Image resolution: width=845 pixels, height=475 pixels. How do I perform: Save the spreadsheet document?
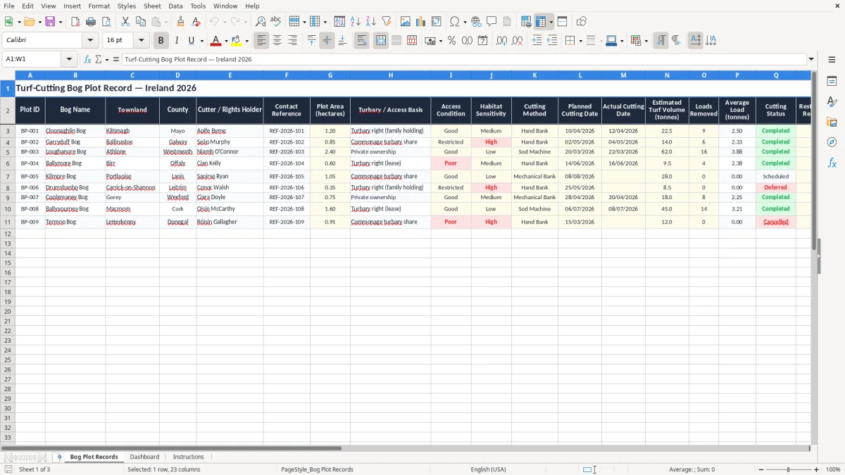(x=50, y=22)
